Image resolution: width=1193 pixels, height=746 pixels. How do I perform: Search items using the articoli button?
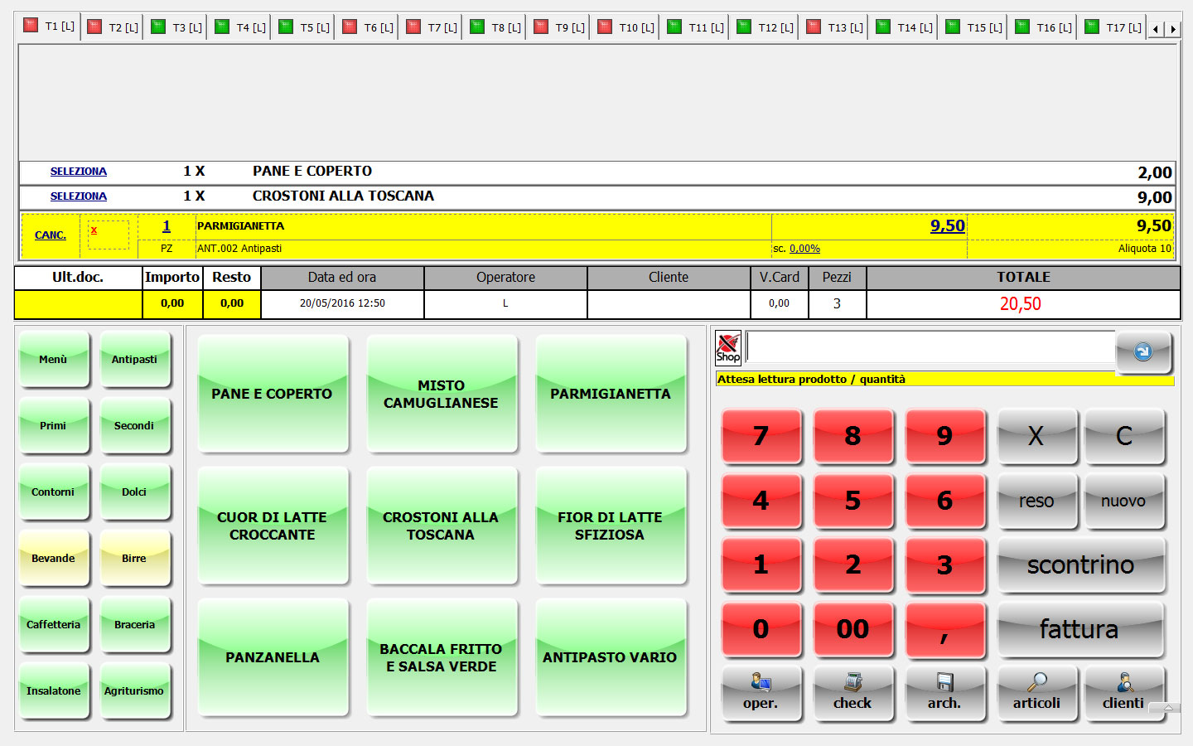(x=1036, y=692)
